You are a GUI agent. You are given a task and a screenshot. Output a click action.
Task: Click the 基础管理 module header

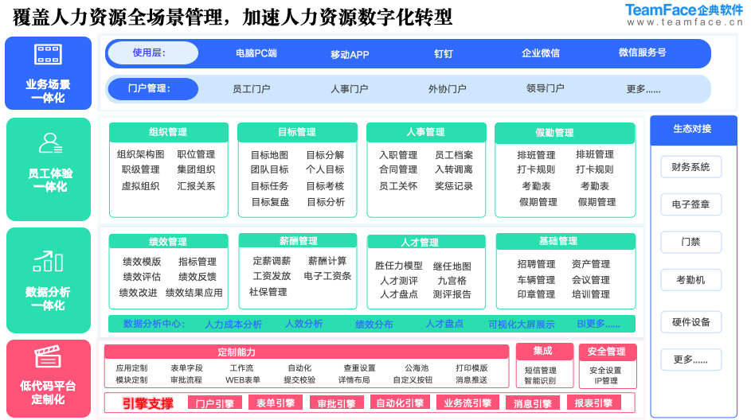coord(565,241)
